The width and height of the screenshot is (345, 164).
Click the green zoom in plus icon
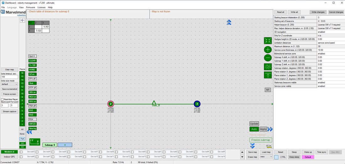pyautogui.click(x=268, y=49)
